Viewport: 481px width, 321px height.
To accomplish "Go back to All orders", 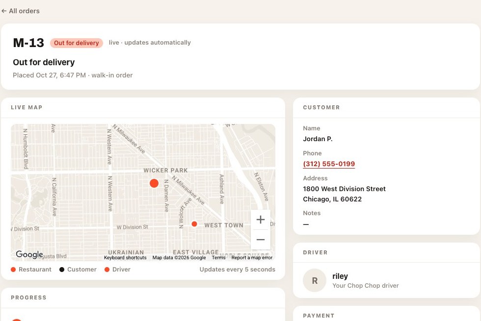I will click(21, 11).
